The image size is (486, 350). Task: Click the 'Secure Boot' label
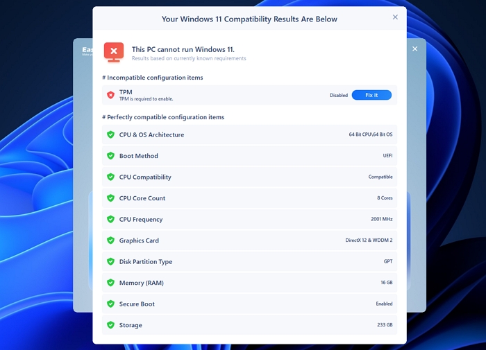click(x=137, y=304)
